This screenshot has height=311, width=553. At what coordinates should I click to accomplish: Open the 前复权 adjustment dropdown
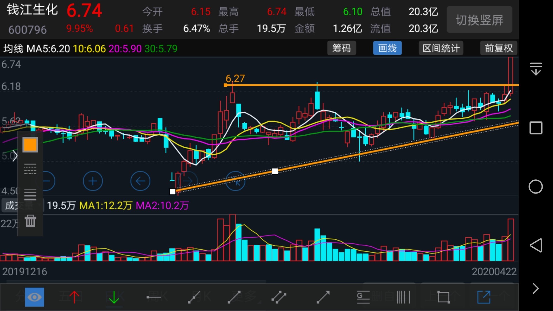tap(499, 48)
